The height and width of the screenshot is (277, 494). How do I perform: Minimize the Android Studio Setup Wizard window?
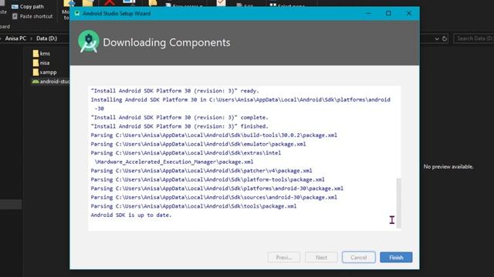tap(368, 14)
